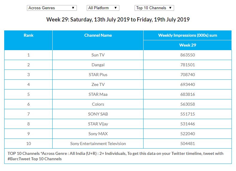Click the 863550 impressions value

pos(188,55)
